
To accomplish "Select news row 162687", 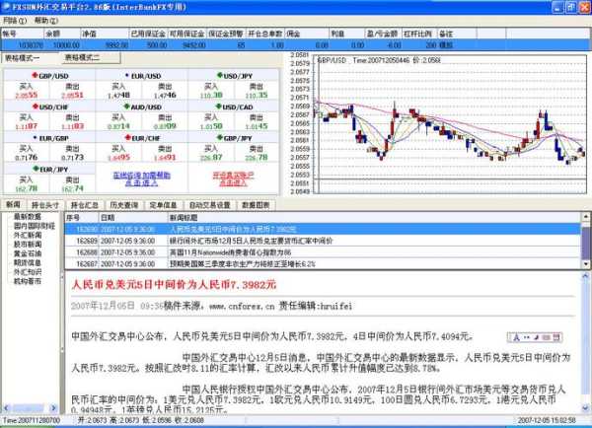I will pos(323,263).
